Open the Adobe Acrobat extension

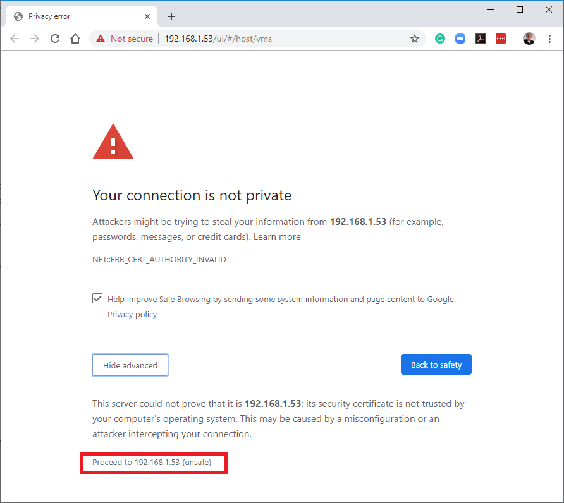click(481, 39)
